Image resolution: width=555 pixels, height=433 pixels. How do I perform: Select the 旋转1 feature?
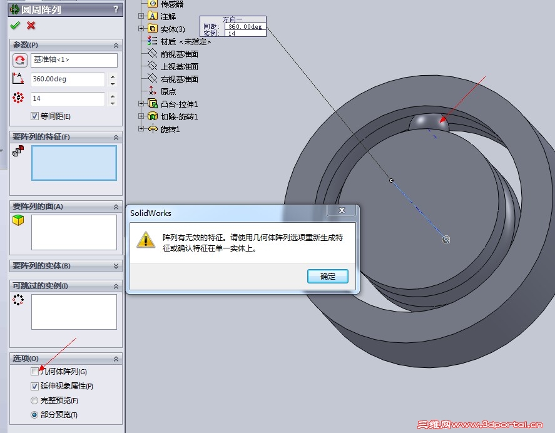pyautogui.click(x=170, y=130)
